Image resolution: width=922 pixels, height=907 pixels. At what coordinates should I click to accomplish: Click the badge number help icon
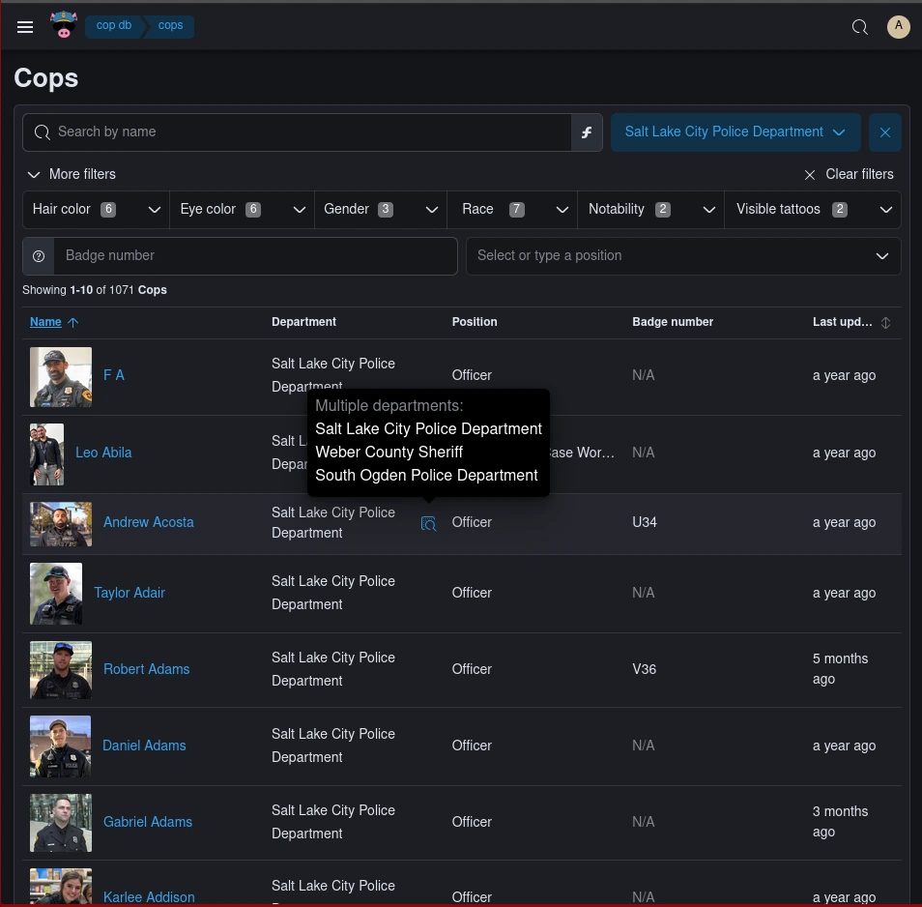[39, 256]
